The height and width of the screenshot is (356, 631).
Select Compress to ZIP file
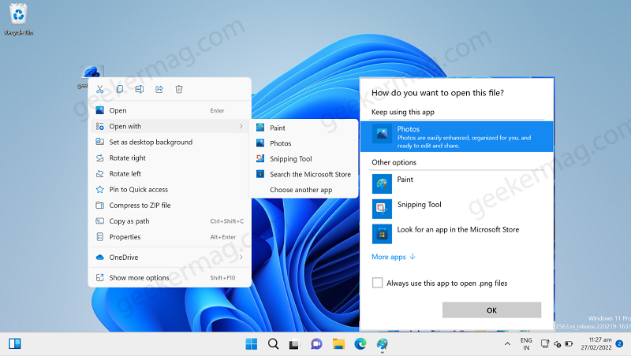click(170, 206)
